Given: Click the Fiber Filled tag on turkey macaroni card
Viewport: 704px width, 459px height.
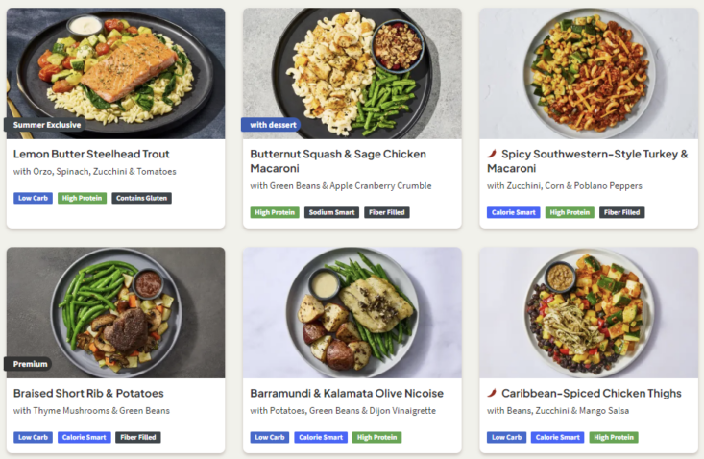Looking at the screenshot, I should click(621, 212).
